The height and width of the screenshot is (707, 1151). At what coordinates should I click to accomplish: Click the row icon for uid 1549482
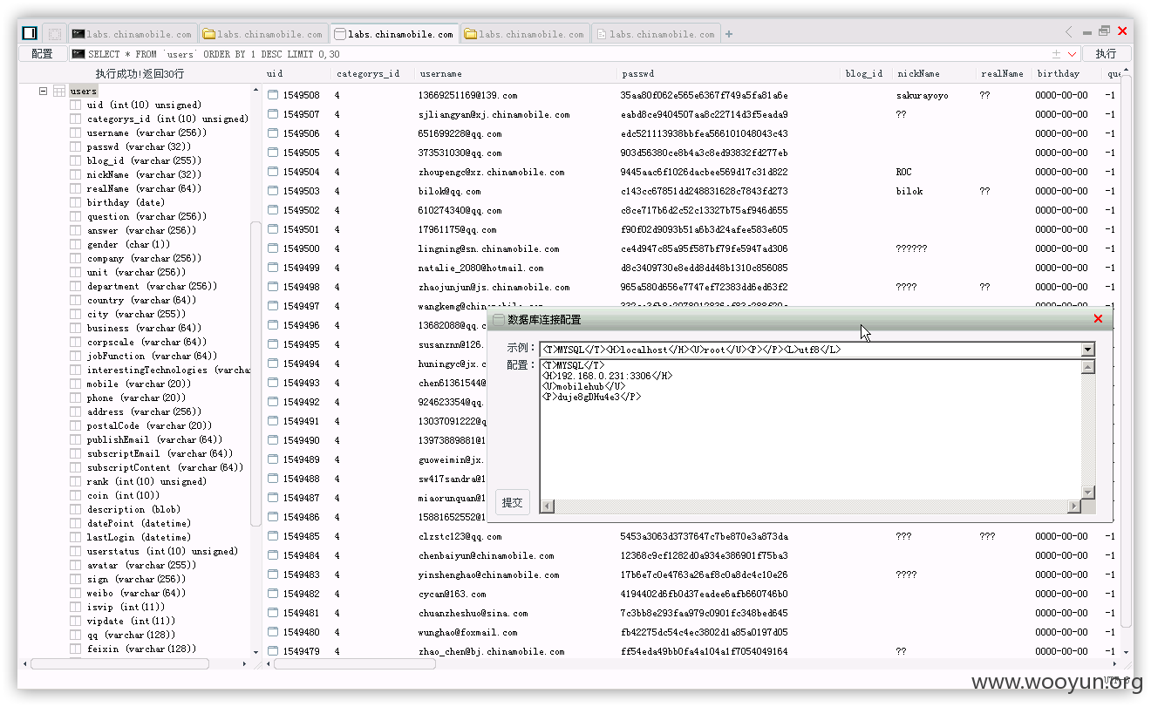point(273,594)
